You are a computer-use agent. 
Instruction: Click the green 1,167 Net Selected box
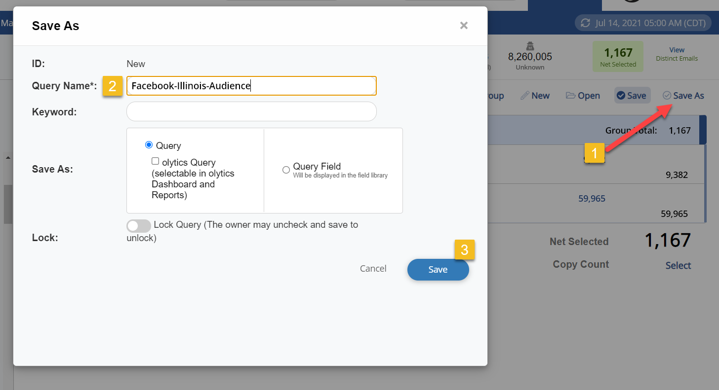click(618, 57)
